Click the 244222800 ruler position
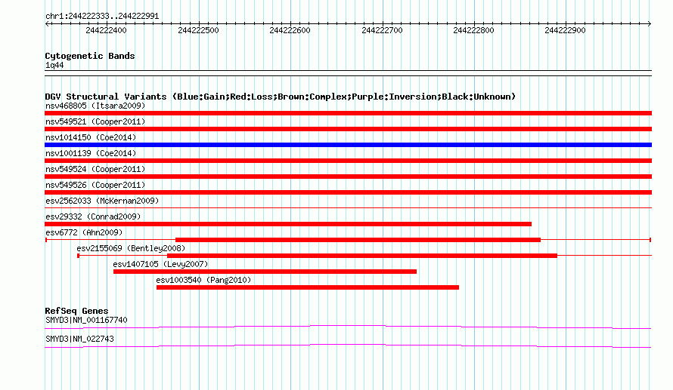Screen dimensions: 673x390 [473, 30]
